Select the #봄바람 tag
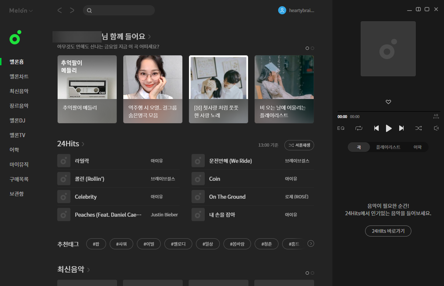The height and width of the screenshot is (286, 444). (237, 244)
